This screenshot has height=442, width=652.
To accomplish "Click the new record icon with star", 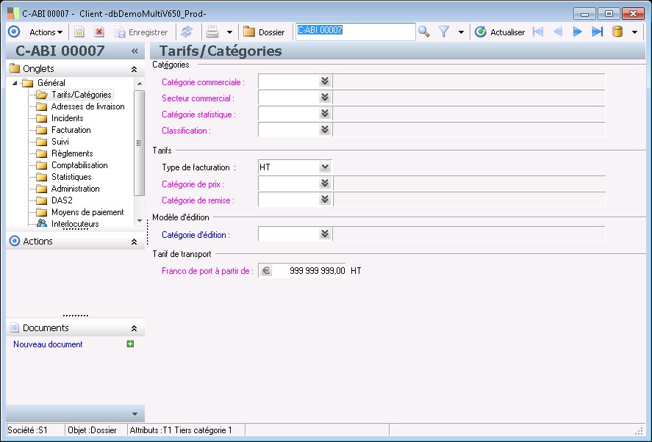I will pos(79,32).
